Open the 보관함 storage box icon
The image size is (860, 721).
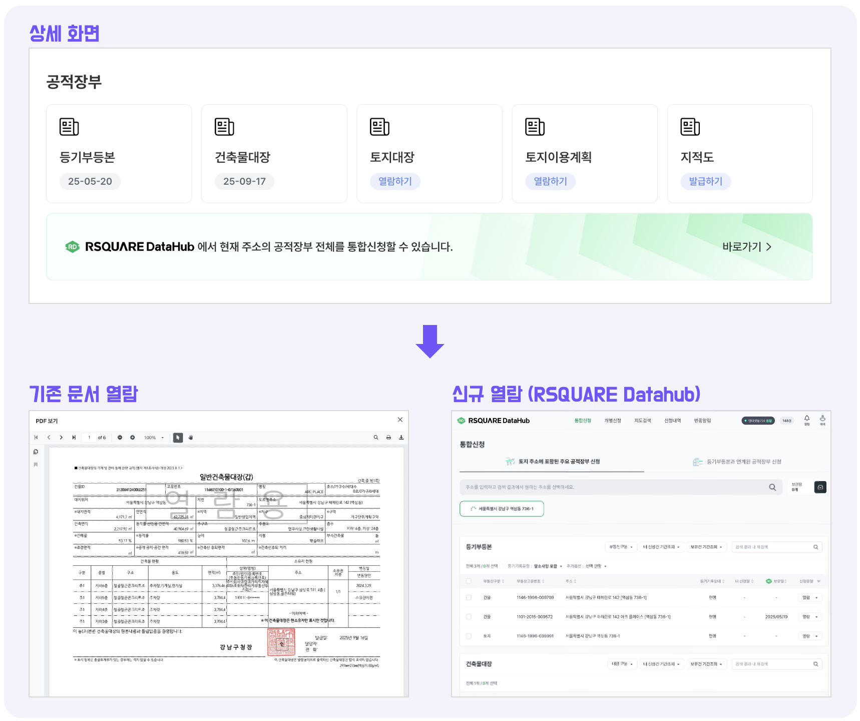coord(820,487)
